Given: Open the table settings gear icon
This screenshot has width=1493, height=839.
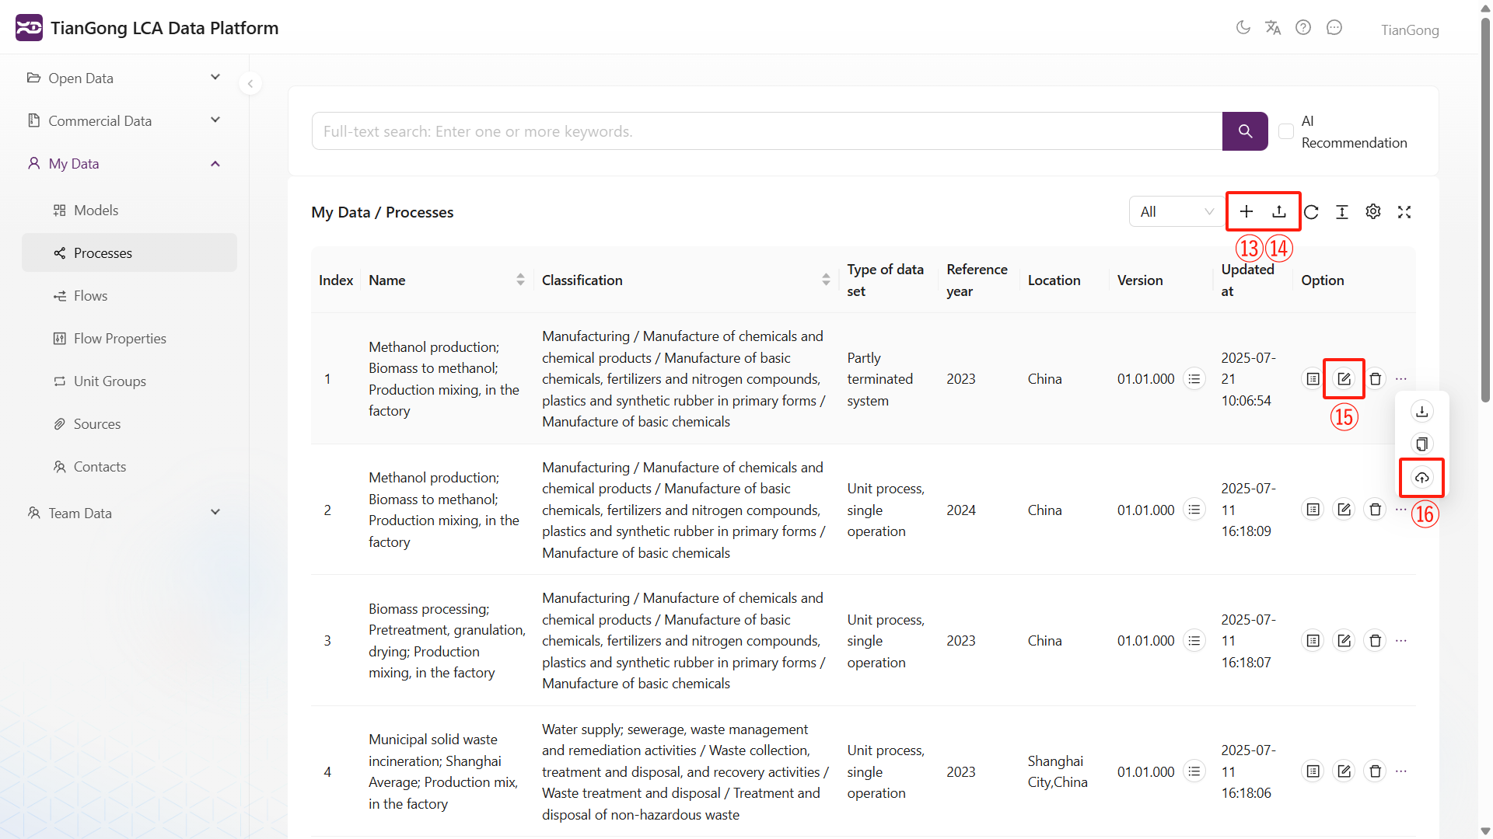Looking at the screenshot, I should tap(1373, 211).
